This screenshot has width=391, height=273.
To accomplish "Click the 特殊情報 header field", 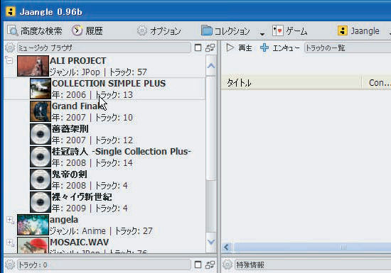I will (313, 264).
